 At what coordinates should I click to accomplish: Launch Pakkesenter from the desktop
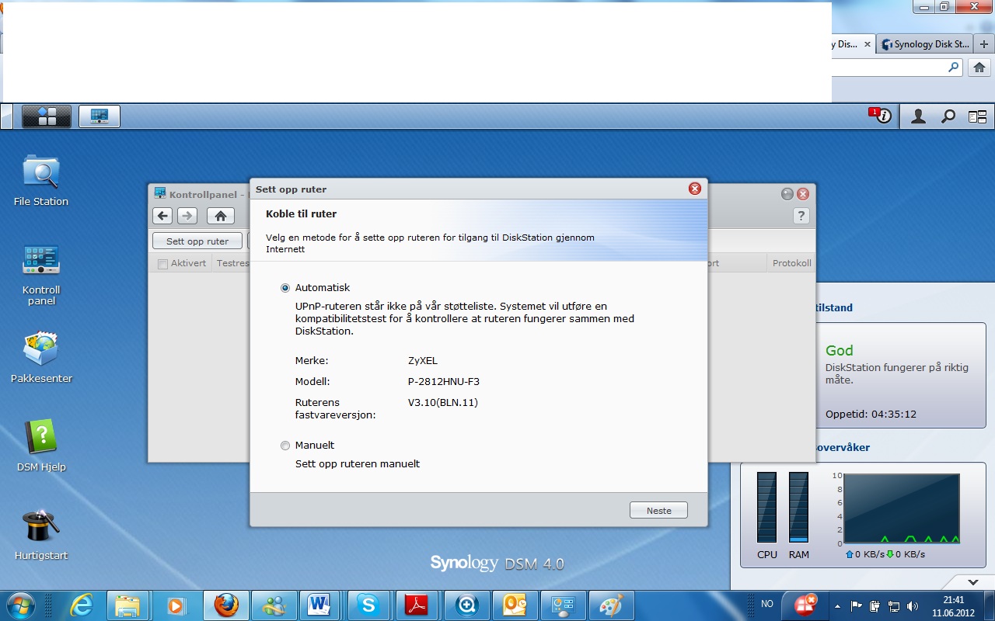point(41,357)
